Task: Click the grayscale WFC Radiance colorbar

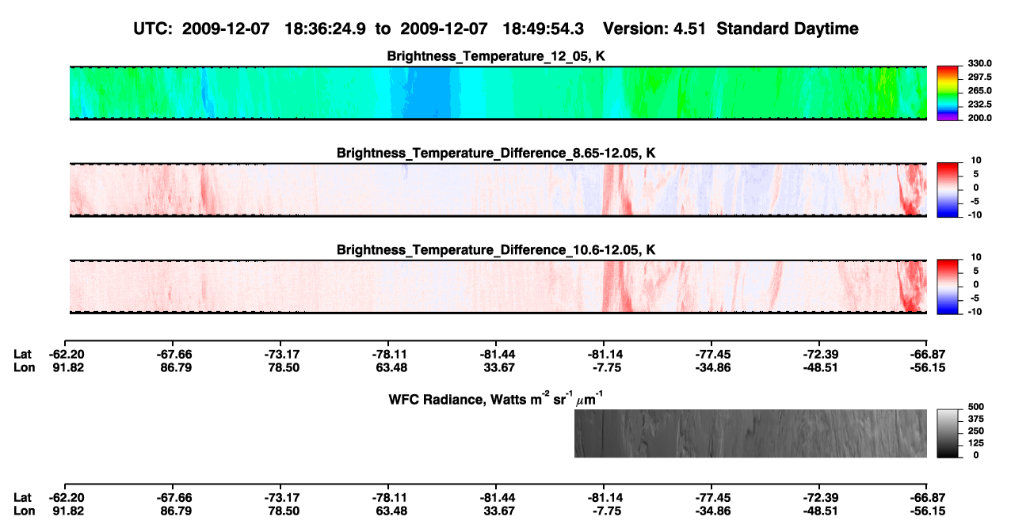Action: 948,434
